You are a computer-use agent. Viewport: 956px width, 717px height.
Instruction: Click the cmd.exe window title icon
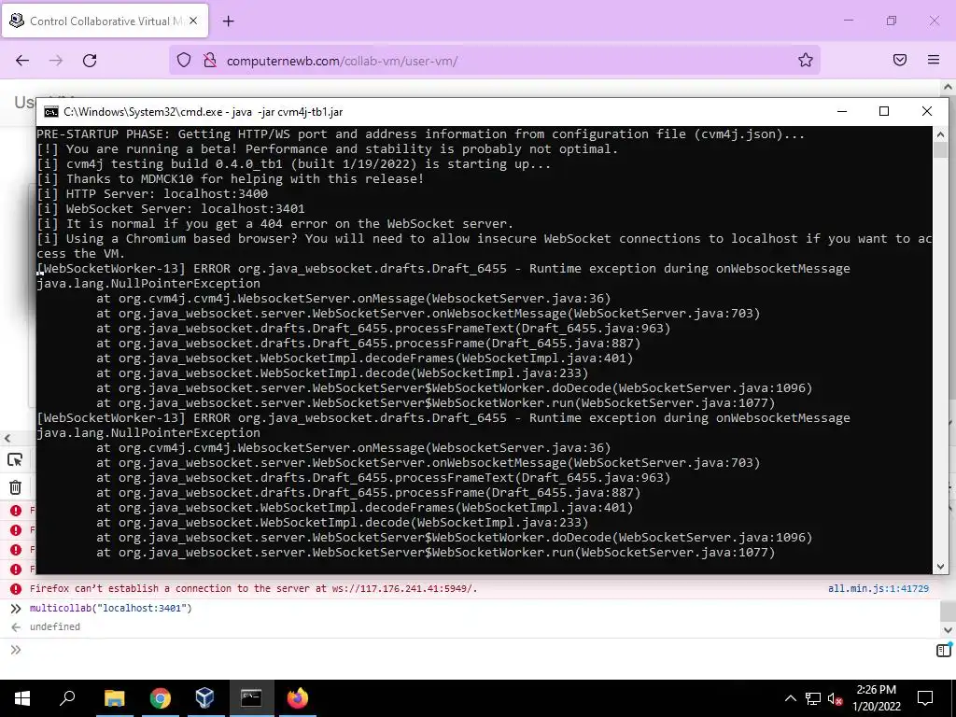51,112
